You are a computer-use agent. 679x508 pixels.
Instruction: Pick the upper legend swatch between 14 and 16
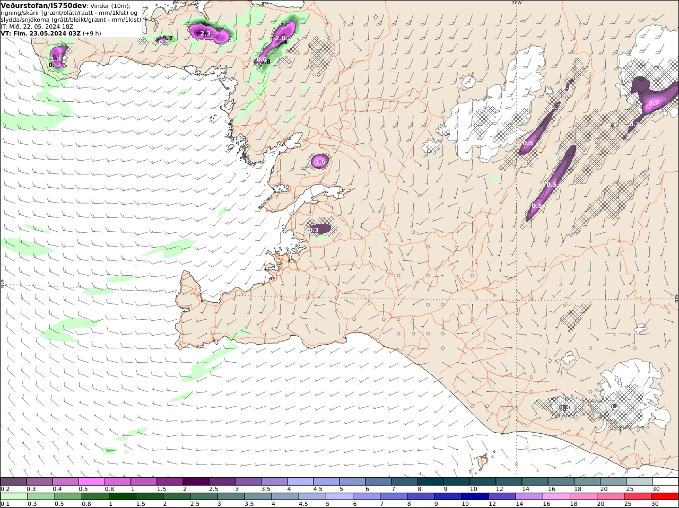(x=534, y=481)
